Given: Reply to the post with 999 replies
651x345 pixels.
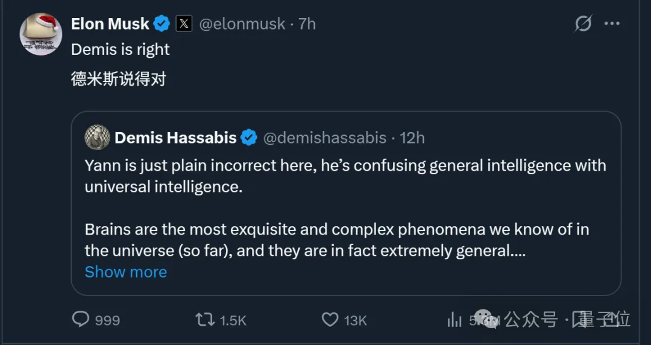Looking at the screenshot, I should coord(81,320).
